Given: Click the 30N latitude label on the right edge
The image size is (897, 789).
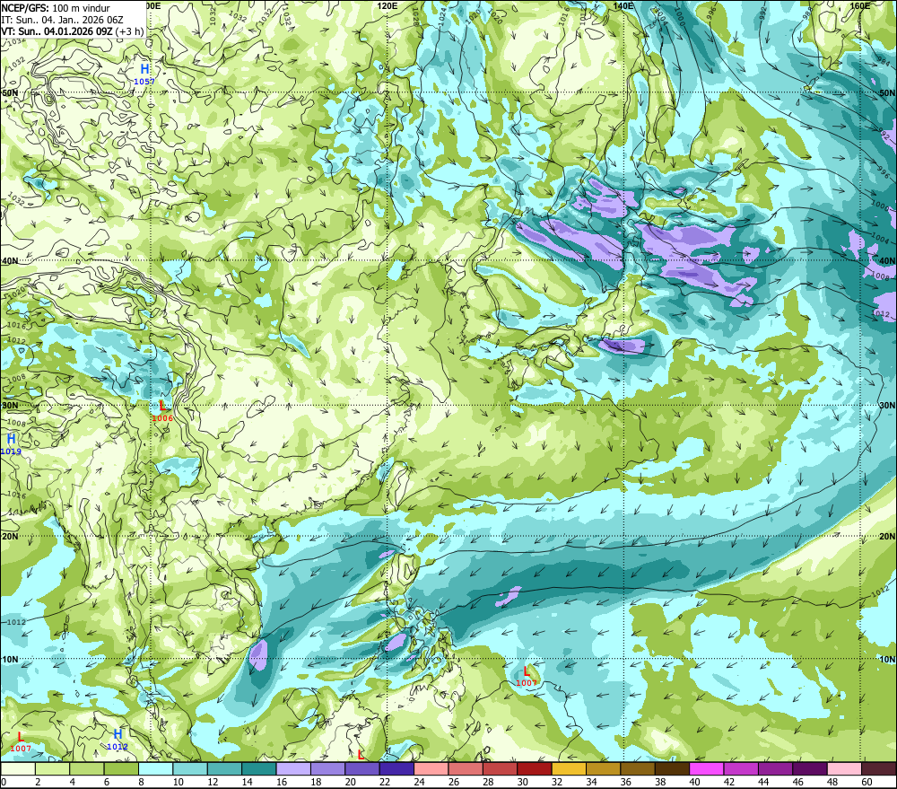Looking at the screenshot, I should click(x=887, y=406).
